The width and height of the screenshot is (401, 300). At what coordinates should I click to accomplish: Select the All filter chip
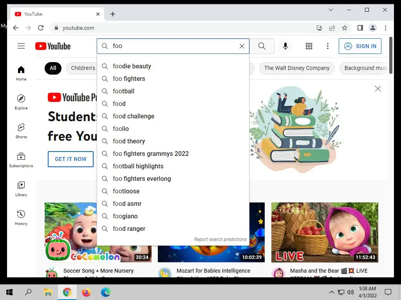pyautogui.click(x=53, y=68)
